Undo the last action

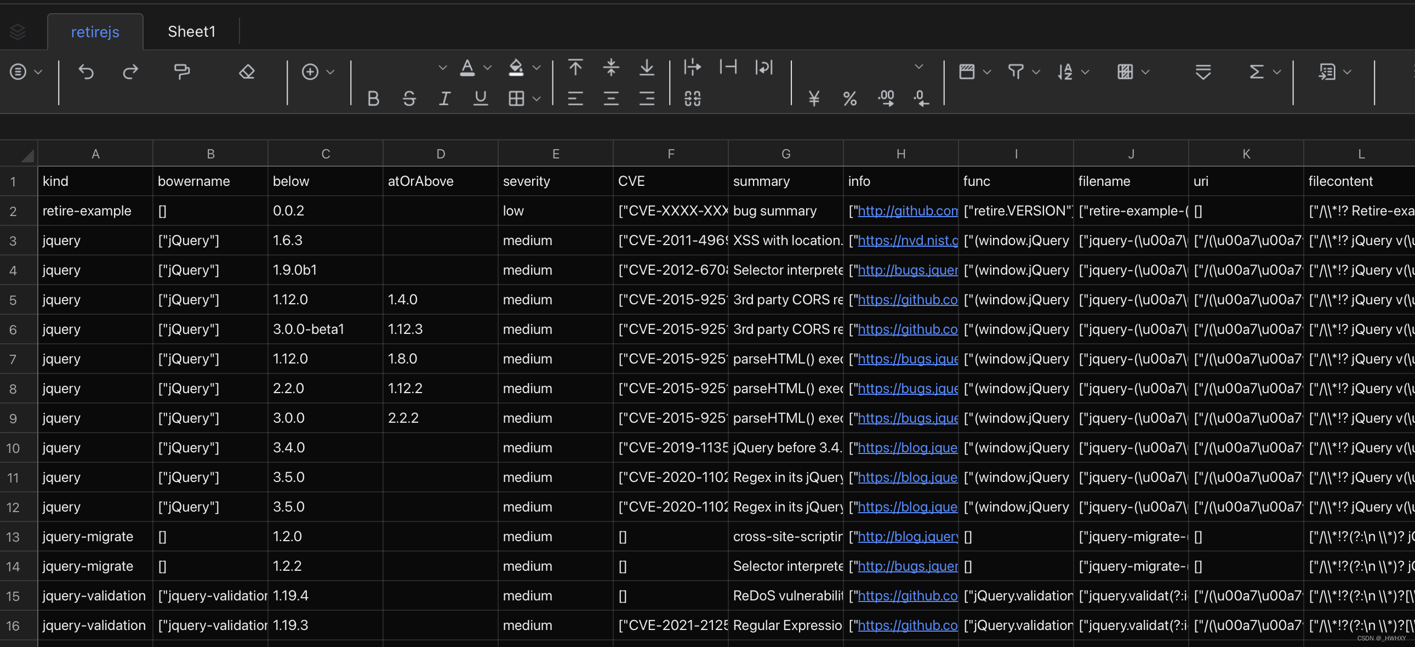tap(86, 72)
